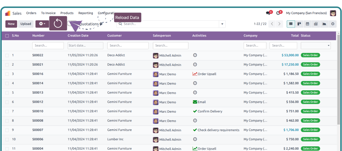Select the checkbox for order S00016
The height and width of the screenshot is (151, 342).
tap(7, 74)
